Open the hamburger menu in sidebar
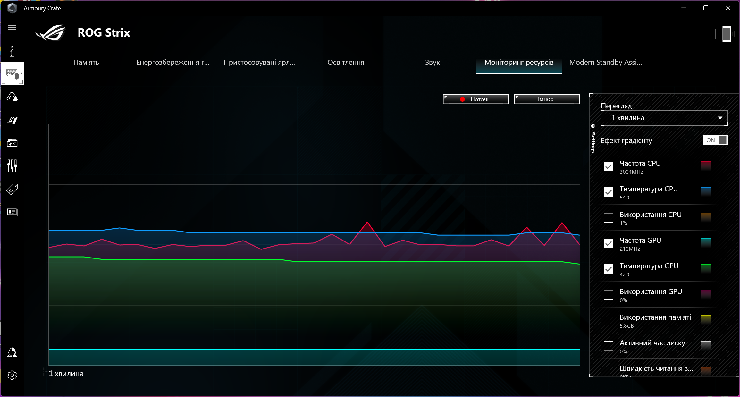 coord(12,27)
